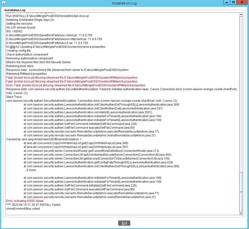Click the 'ConnectionRouter.java:213' stack line
Screen dimensions: 249x229
point(91,151)
